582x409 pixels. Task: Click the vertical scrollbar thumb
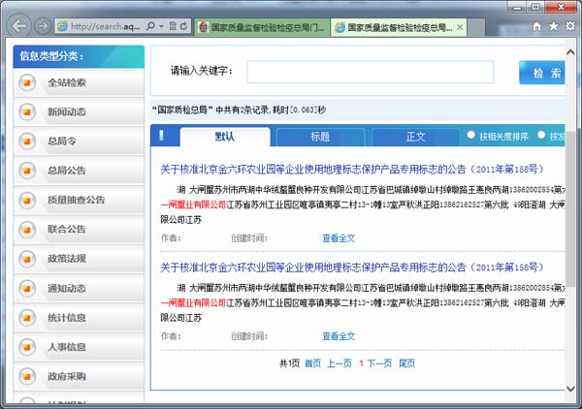pyautogui.click(x=570, y=207)
